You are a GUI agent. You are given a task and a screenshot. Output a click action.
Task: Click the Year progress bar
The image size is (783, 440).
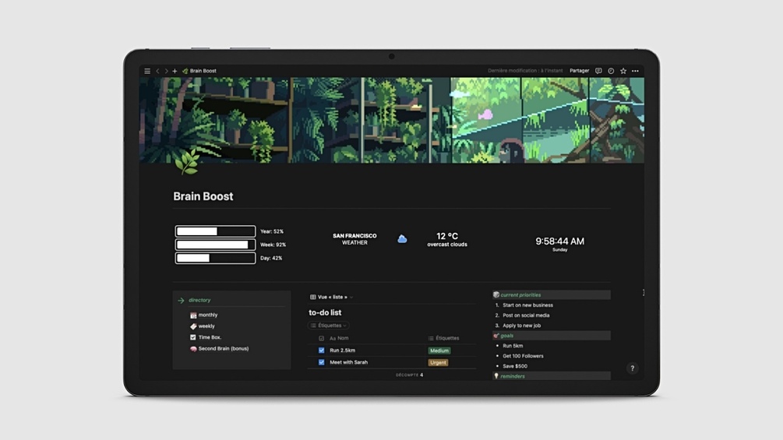tap(215, 231)
